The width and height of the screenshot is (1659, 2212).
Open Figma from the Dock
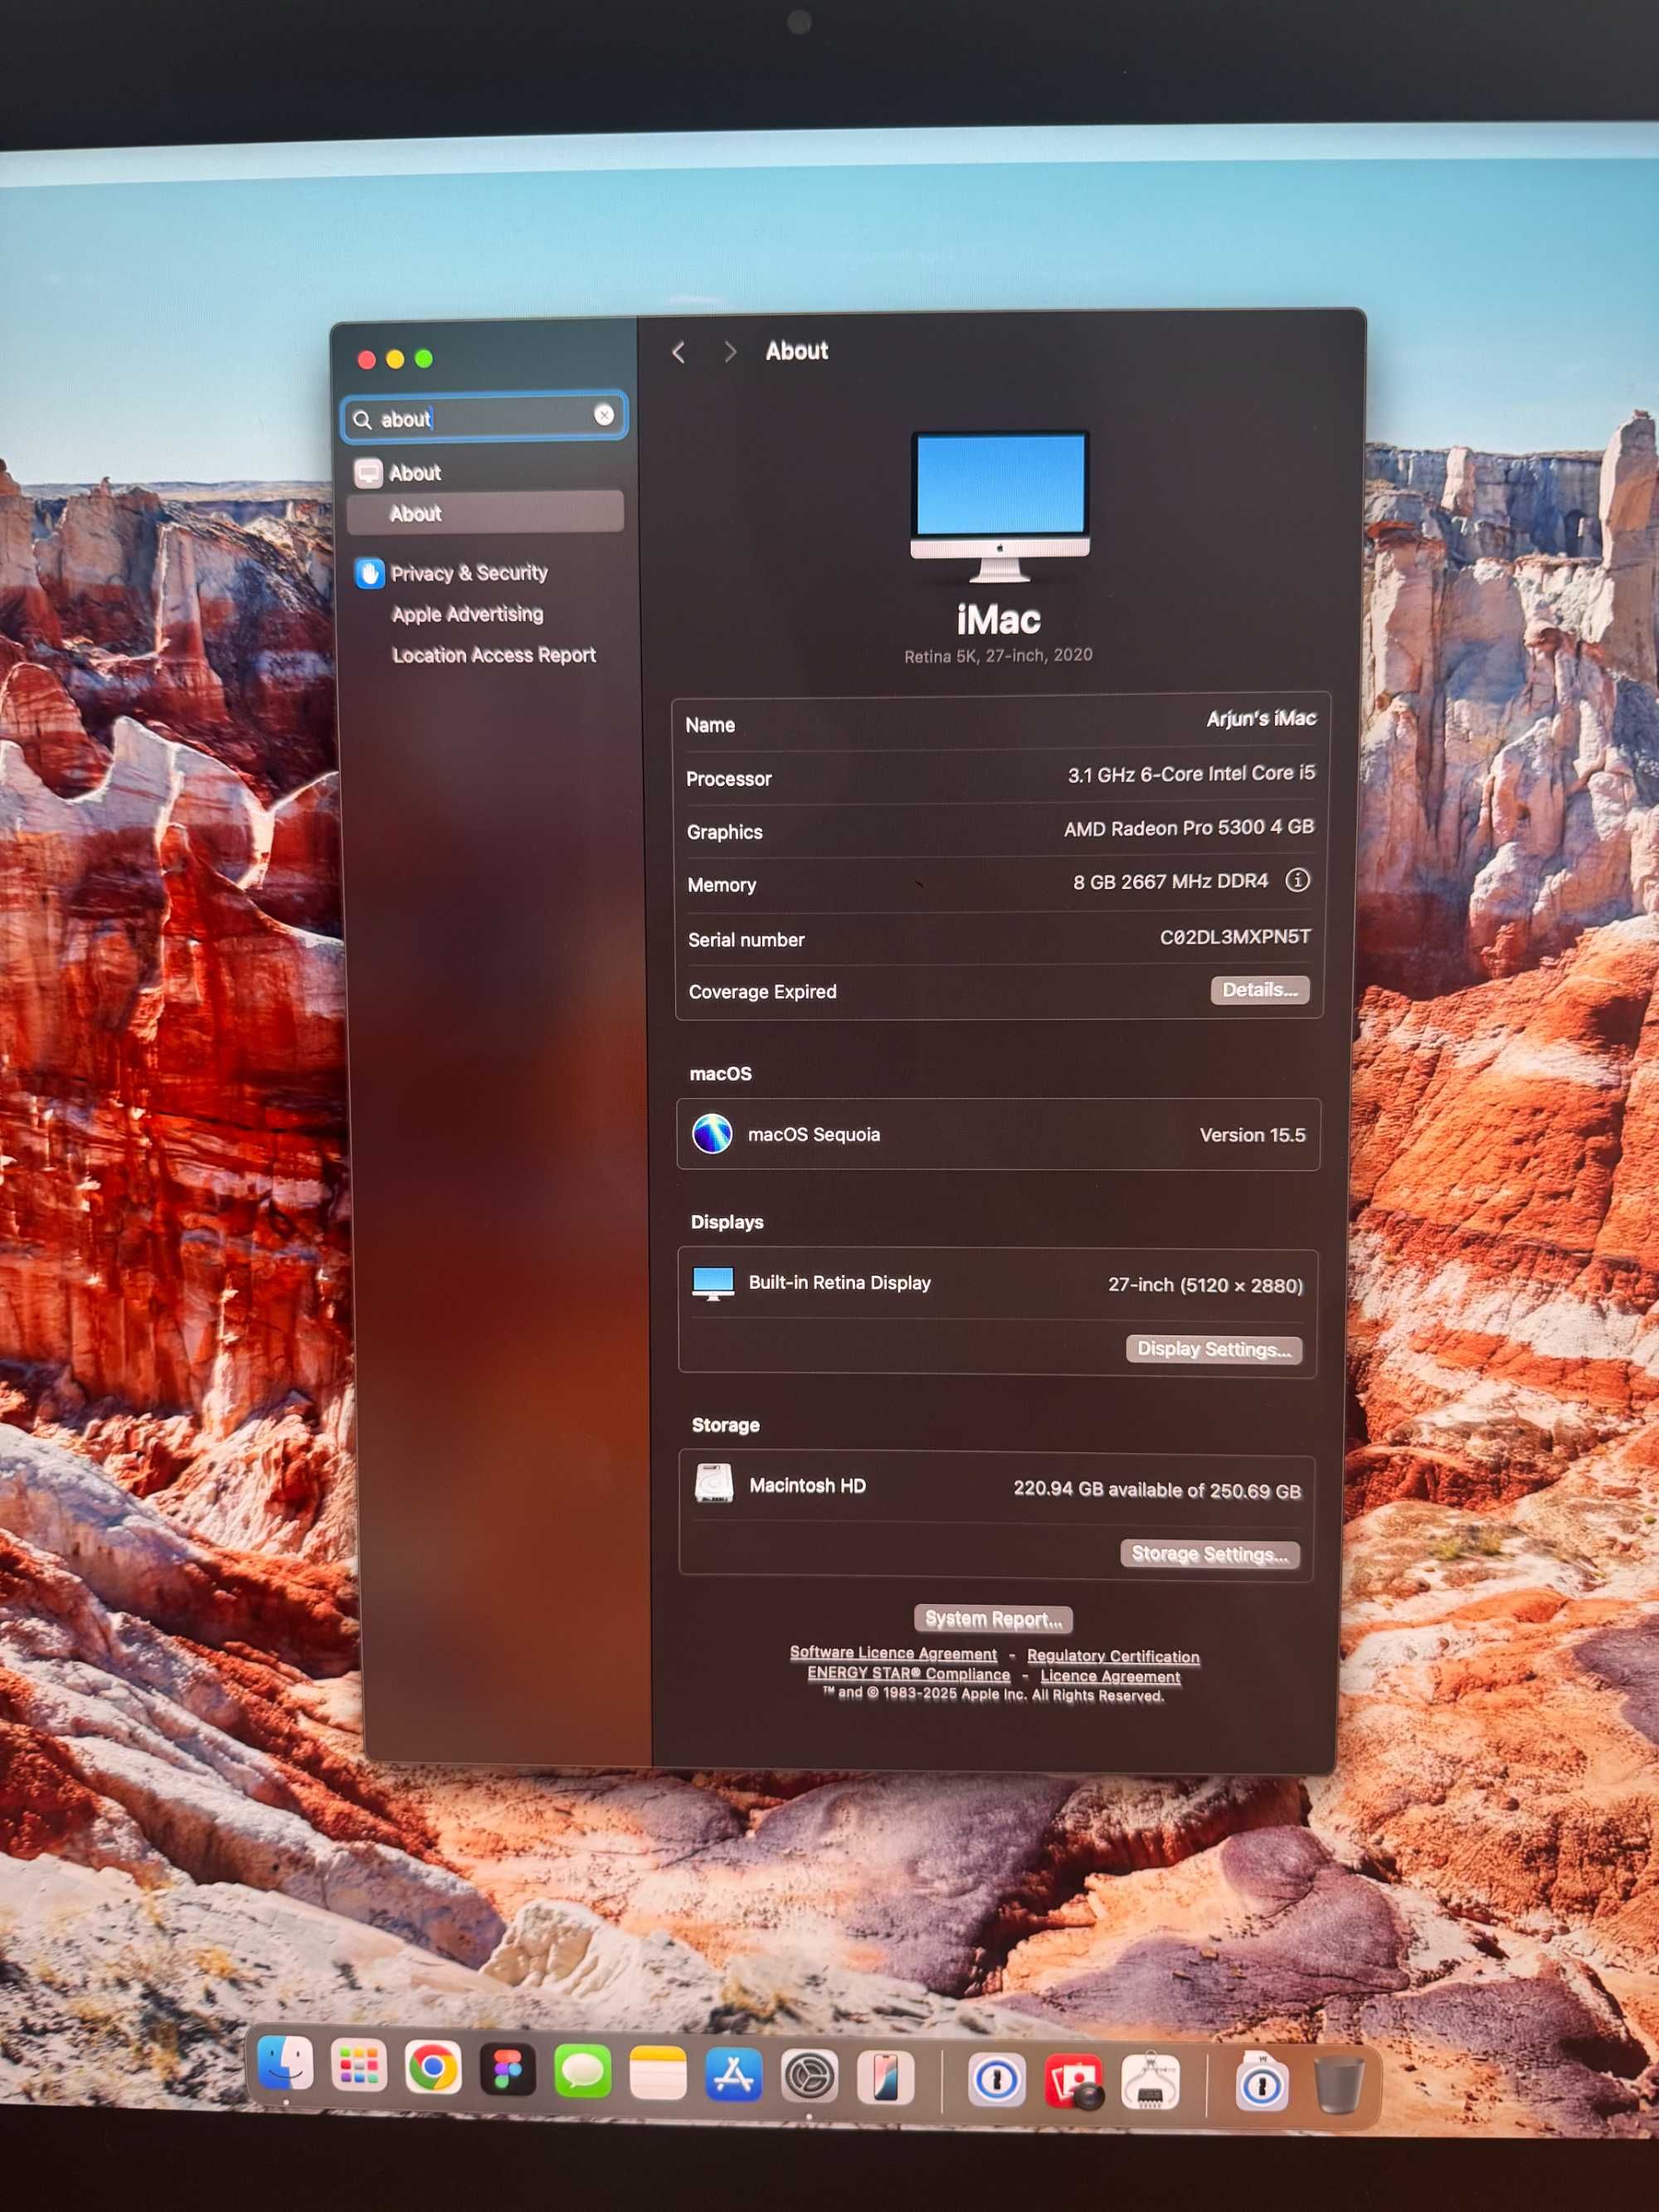508,2070
